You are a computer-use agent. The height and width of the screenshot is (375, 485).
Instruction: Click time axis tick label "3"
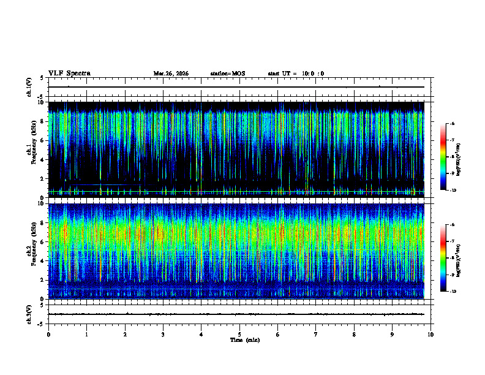click(163, 335)
